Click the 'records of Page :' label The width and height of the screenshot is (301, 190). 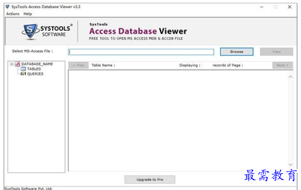[228, 65]
